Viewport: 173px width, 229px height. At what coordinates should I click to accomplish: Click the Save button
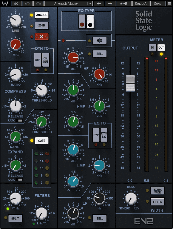158,4
